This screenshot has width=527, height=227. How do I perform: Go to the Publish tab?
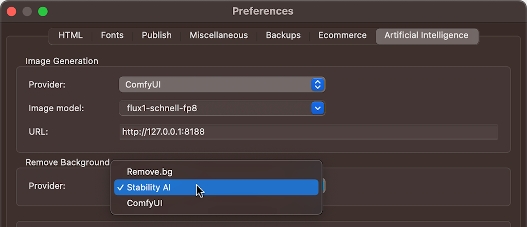click(x=156, y=36)
